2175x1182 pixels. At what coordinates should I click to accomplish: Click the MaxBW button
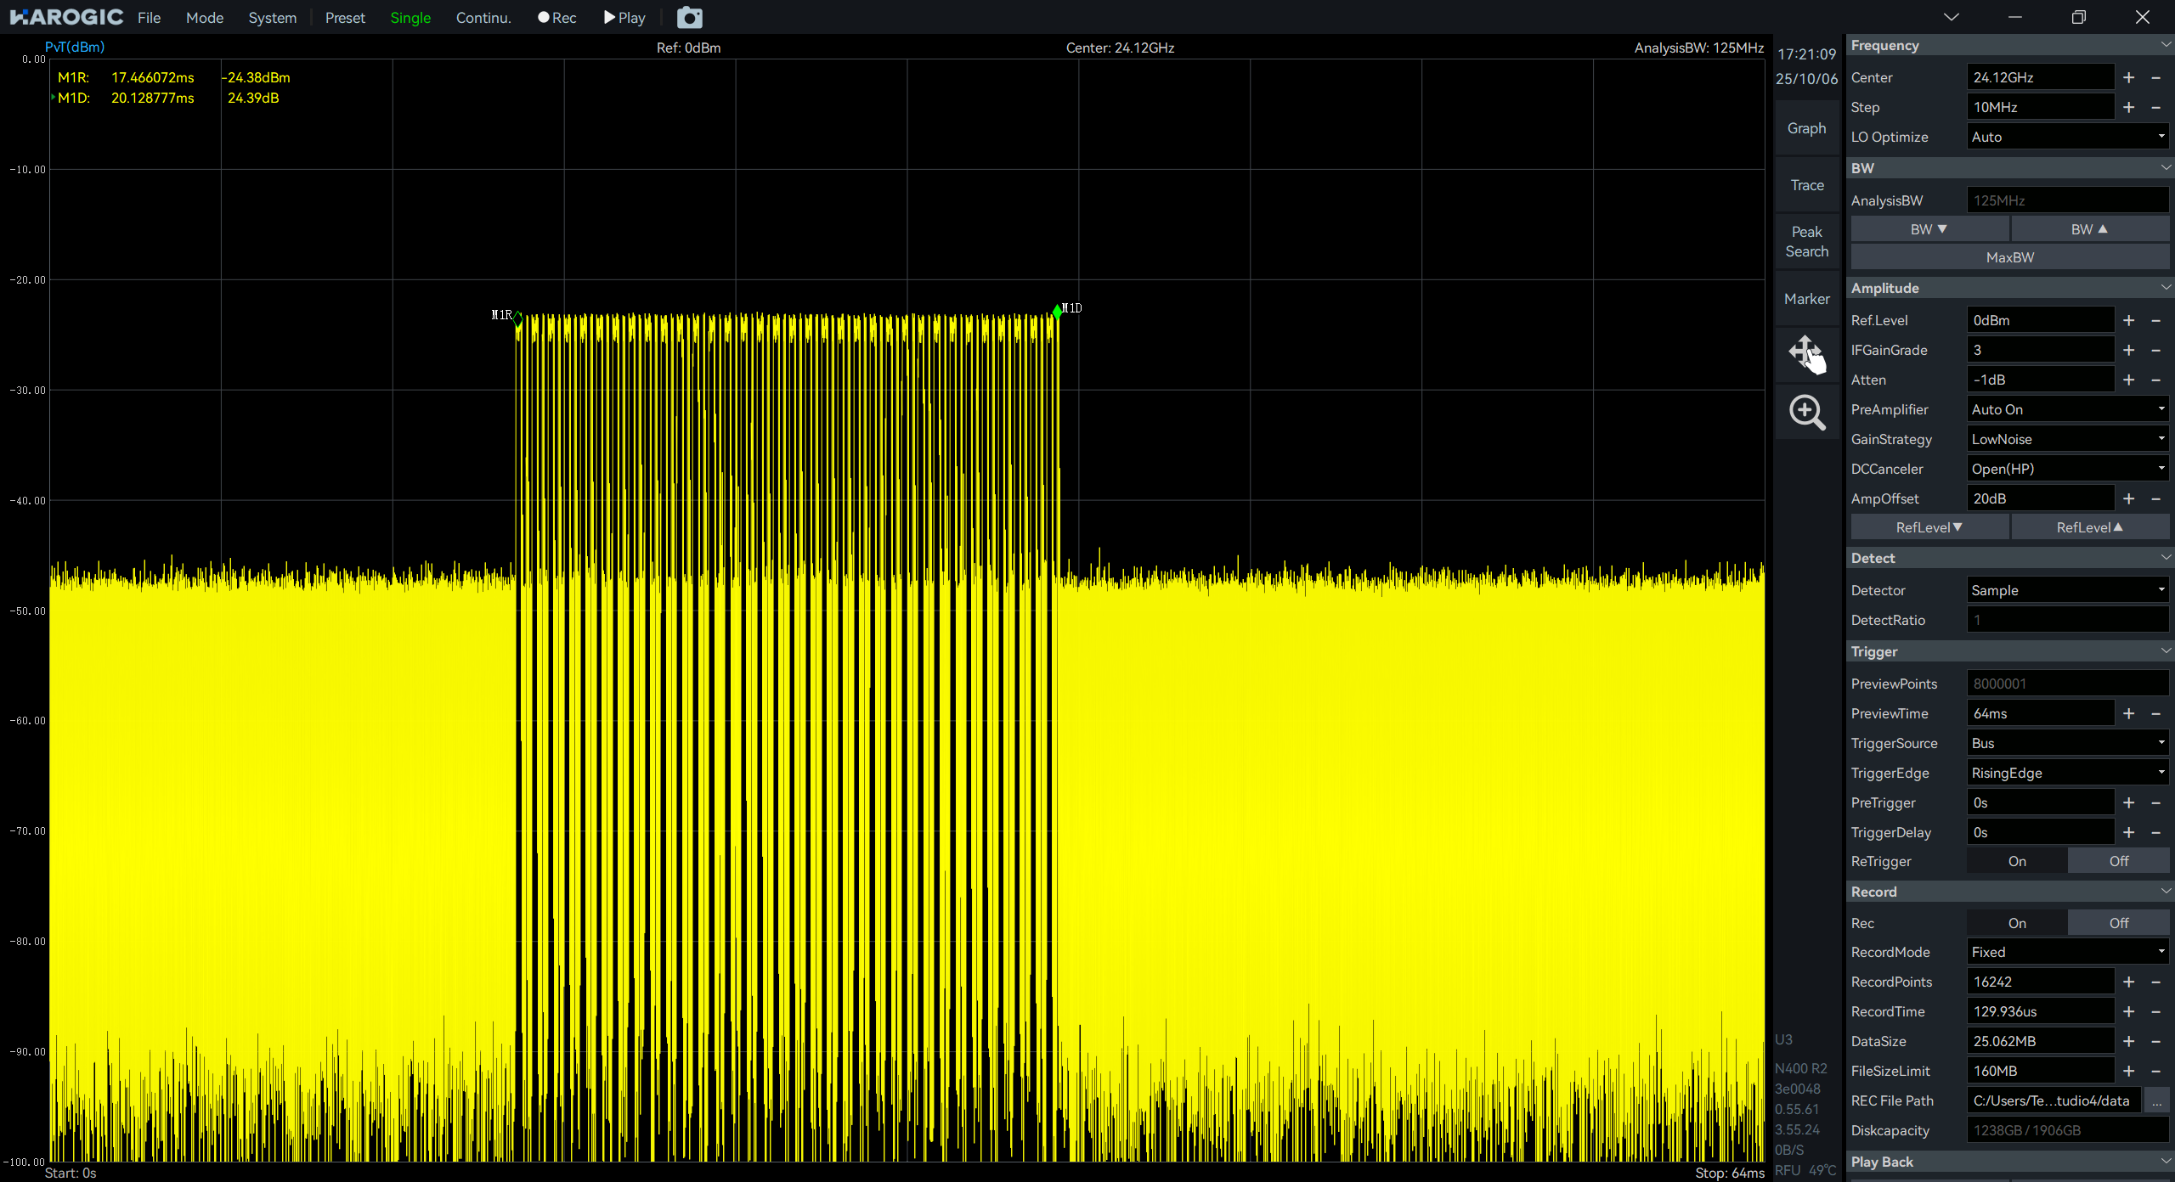coord(2009,257)
